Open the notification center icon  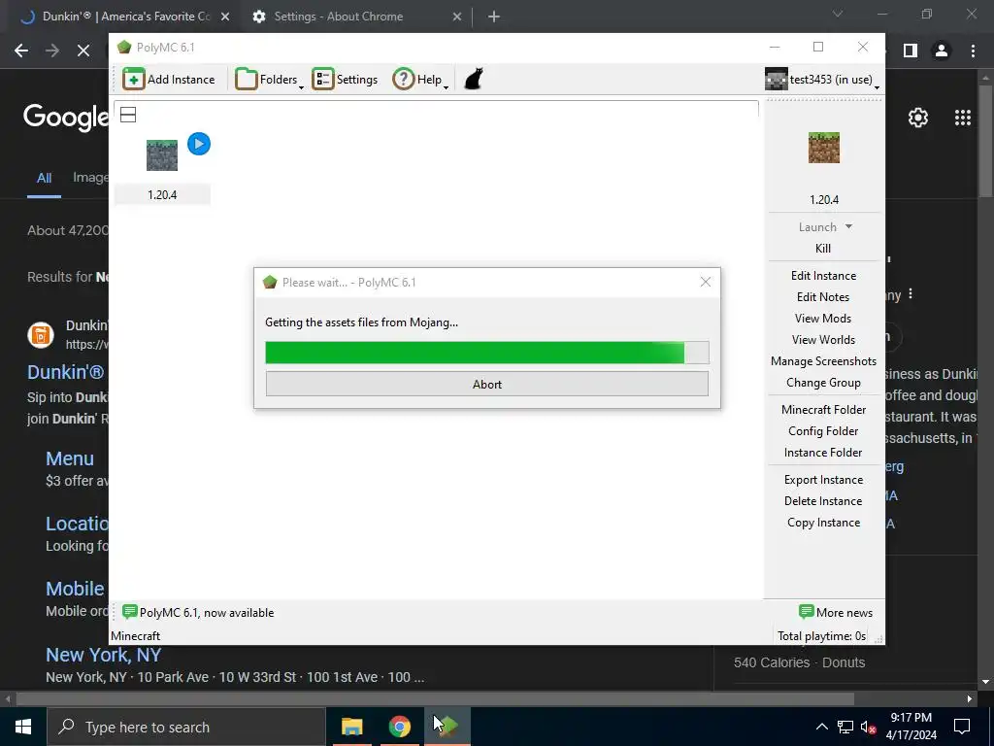coord(962,727)
